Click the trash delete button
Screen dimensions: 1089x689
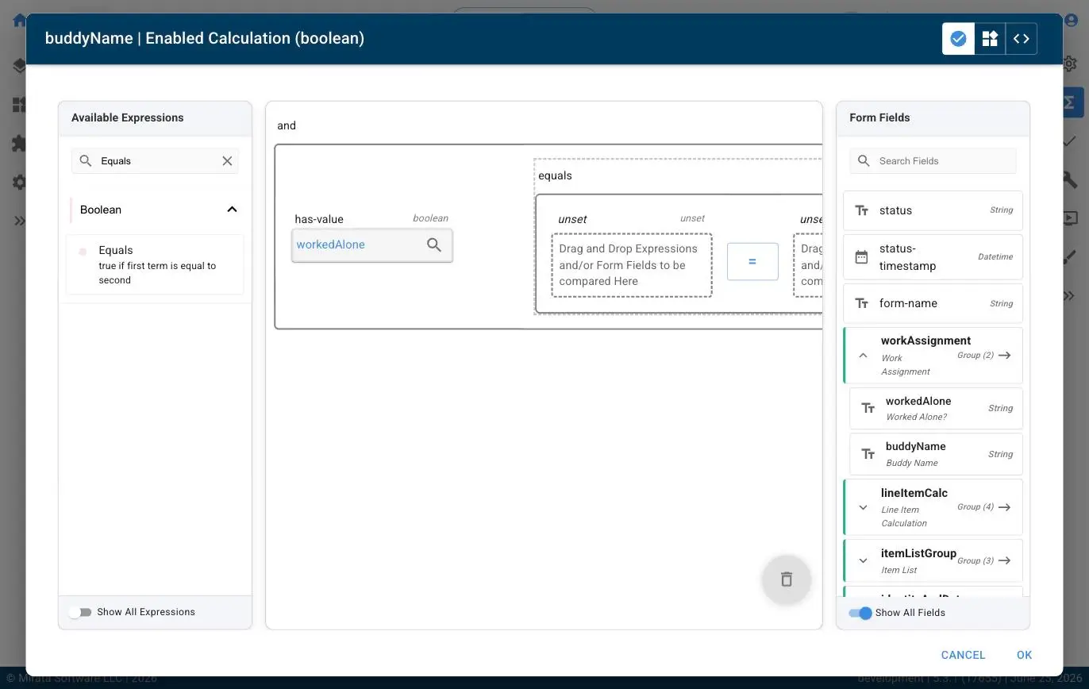pos(786,579)
